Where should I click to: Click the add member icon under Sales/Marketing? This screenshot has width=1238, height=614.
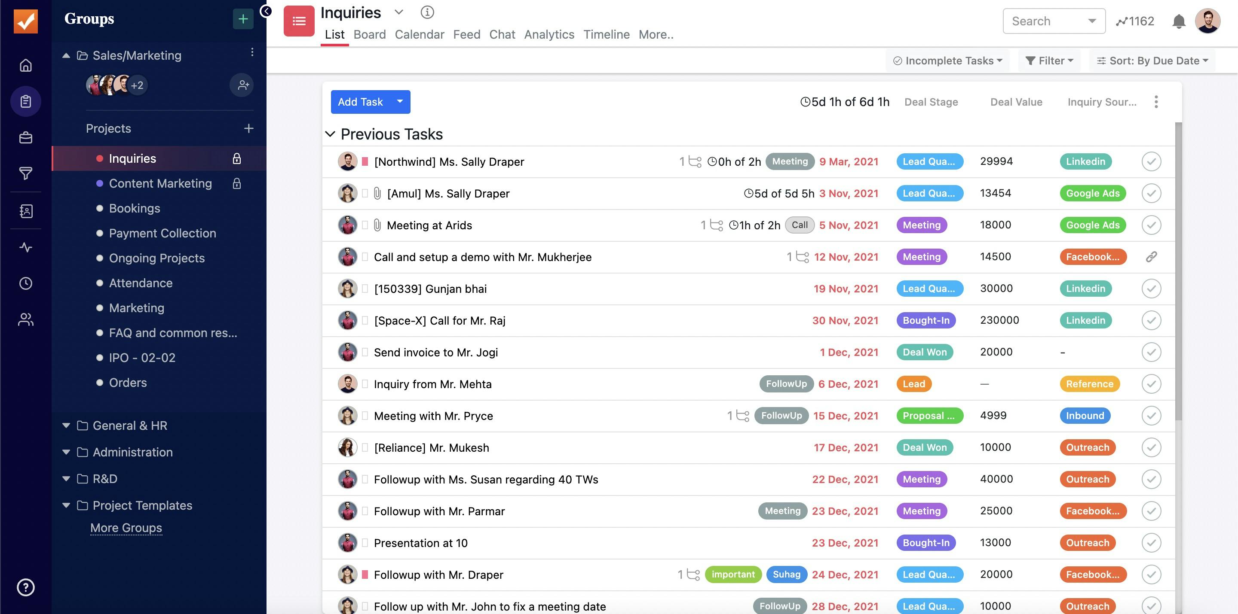(243, 85)
